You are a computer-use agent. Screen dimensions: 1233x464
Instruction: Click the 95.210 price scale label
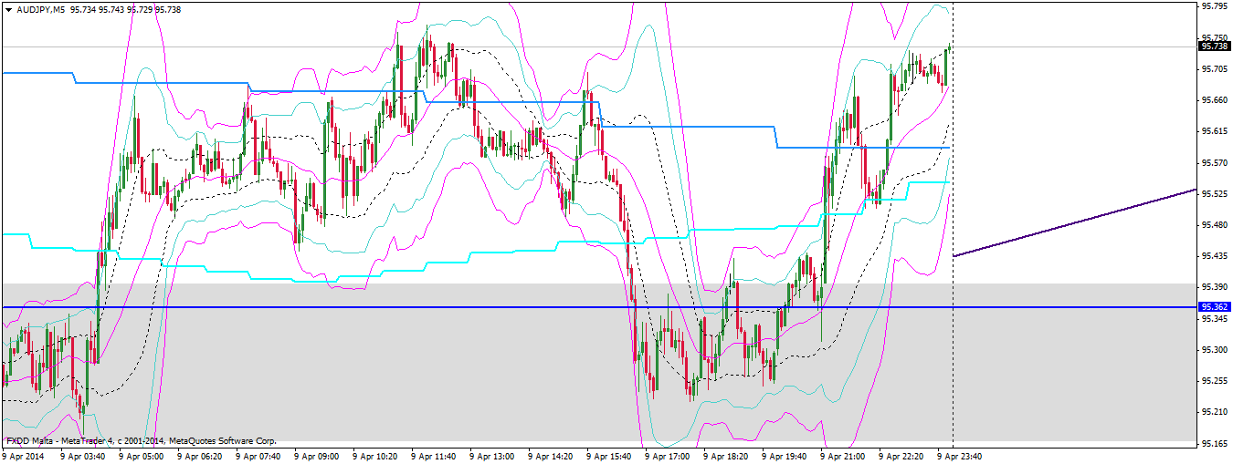click(x=1214, y=412)
